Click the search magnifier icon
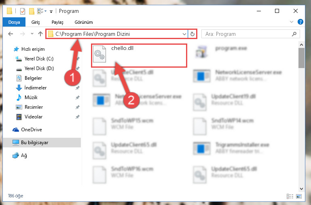 pyautogui.click(x=294, y=34)
